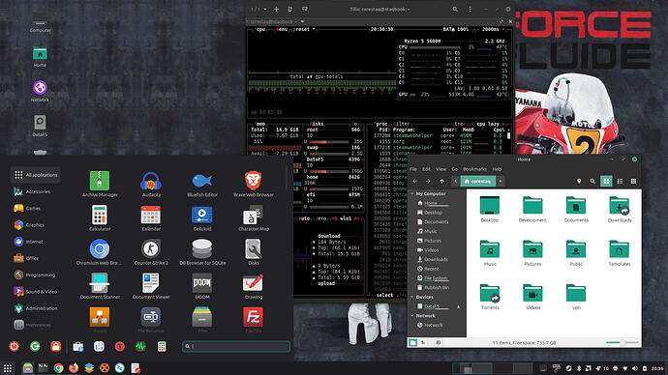
Task: Toggle location entry in file manager
Action: 579,181
